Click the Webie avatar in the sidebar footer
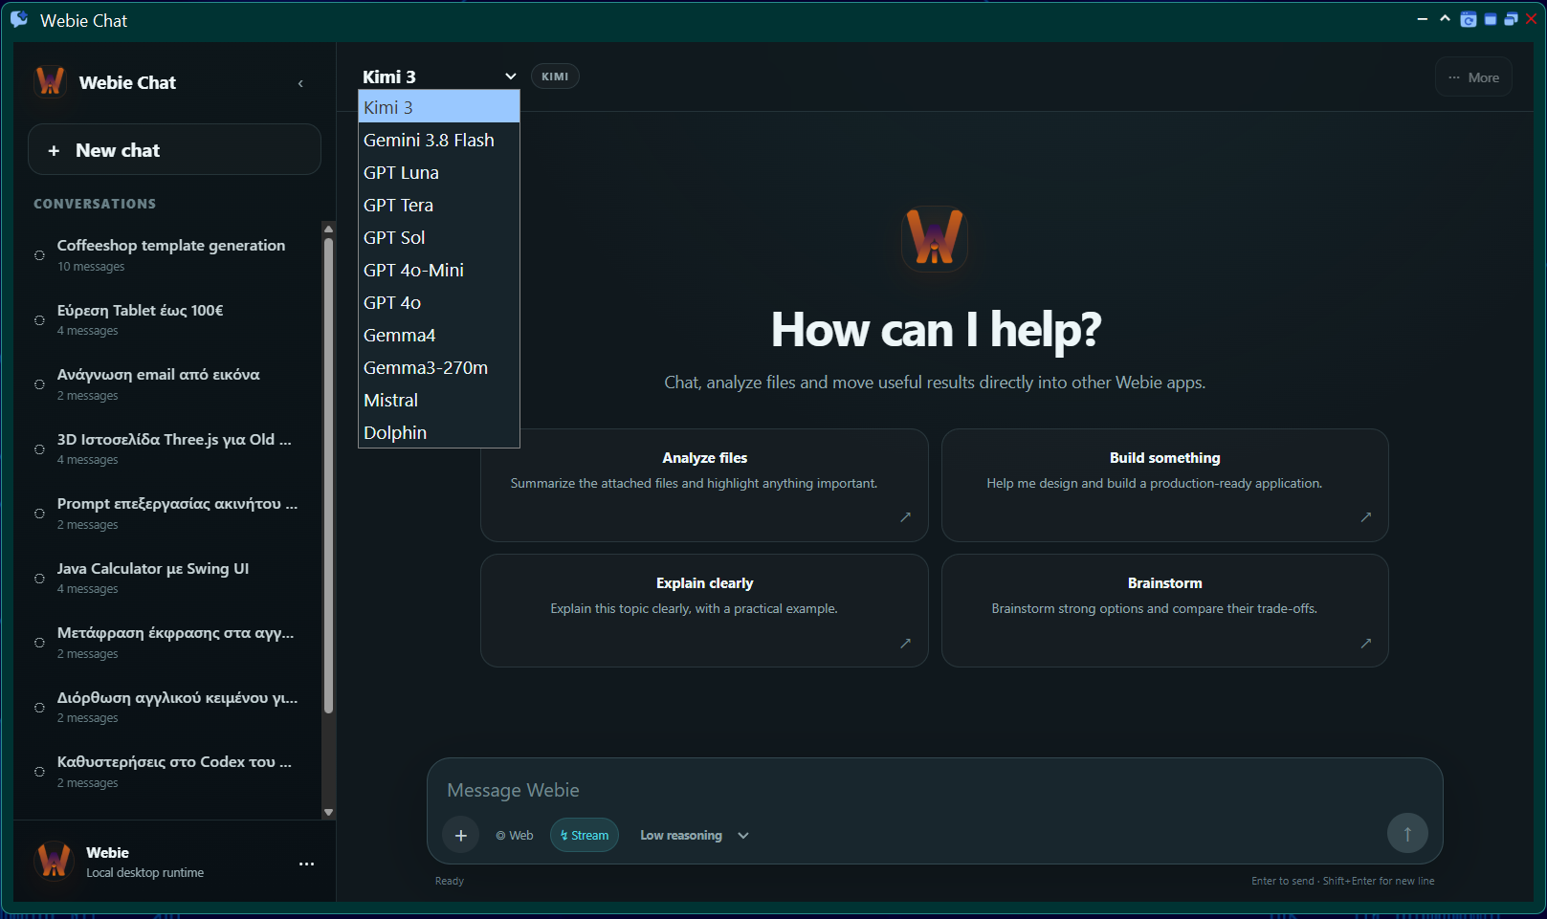1547x919 pixels. pyautogui.click(x=54, y=861)
